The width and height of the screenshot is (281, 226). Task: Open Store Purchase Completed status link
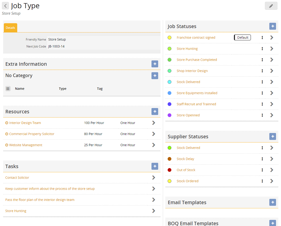(x=197, y=60)
